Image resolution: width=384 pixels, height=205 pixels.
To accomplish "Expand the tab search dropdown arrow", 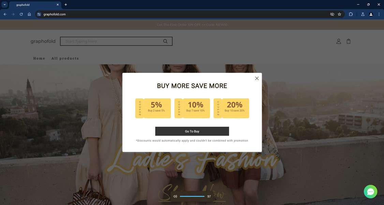I will (4, 5).
